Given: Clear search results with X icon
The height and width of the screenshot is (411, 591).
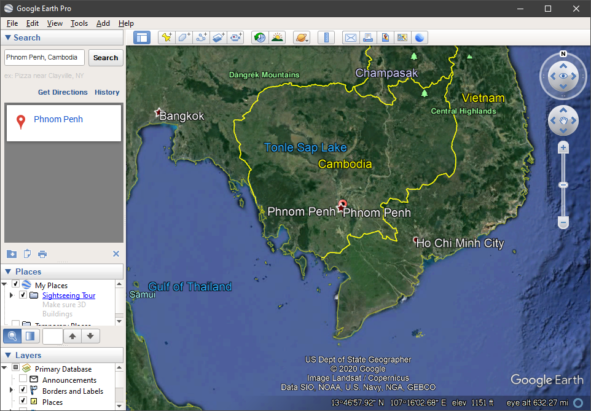Looking at the screenshot, I should pyautogui.click(x=116, y=254).
